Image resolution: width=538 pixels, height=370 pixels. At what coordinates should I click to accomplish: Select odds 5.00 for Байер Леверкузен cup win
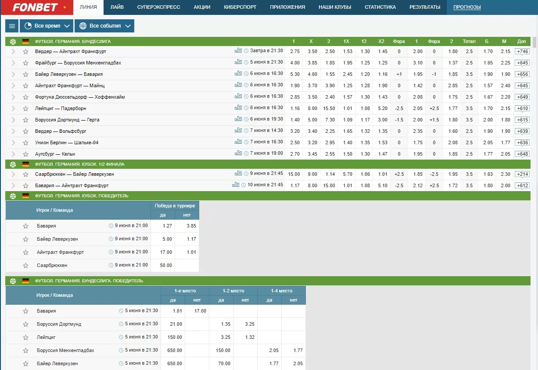(x=162, y=239)
